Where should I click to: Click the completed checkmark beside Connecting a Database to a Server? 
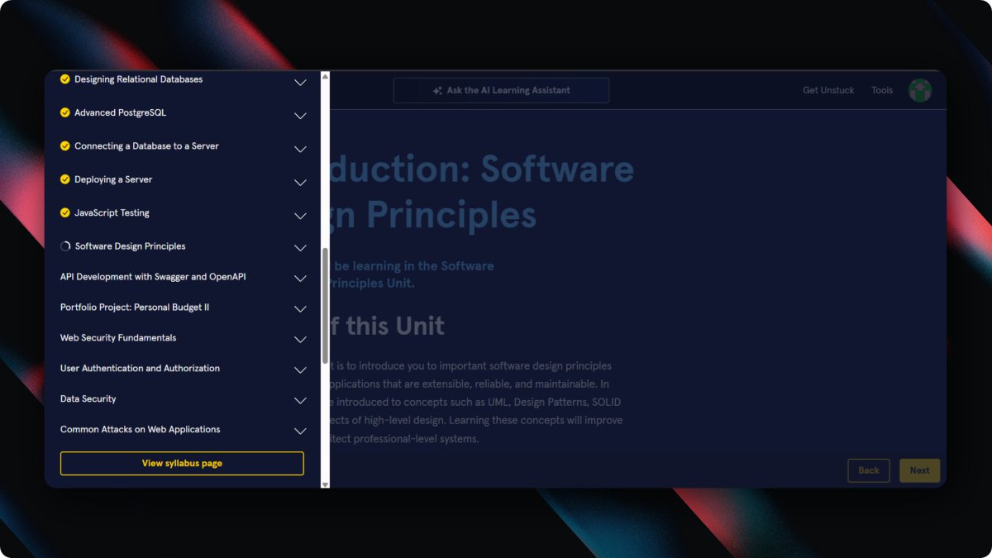point(65,146)
